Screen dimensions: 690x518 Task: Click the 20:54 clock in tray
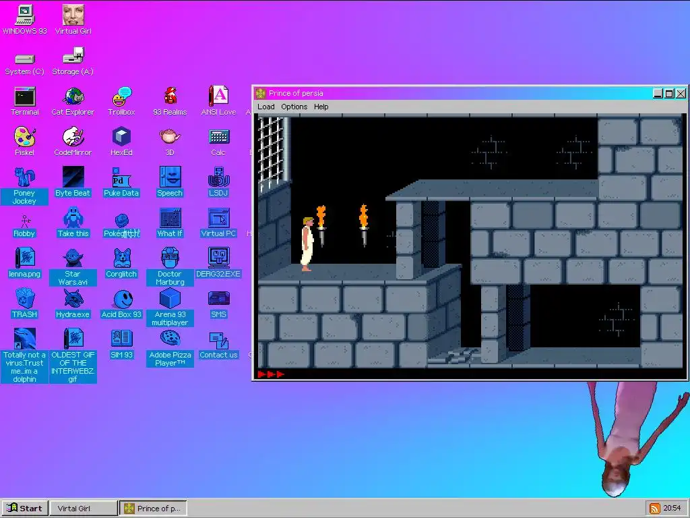(x=672, y=509)
